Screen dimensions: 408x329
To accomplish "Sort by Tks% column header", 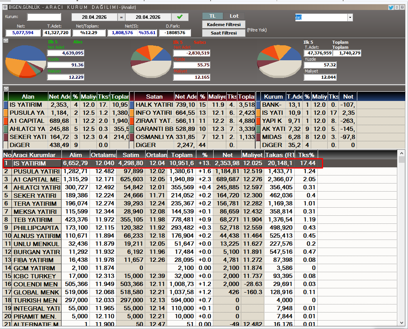I will tap(306, 155).
